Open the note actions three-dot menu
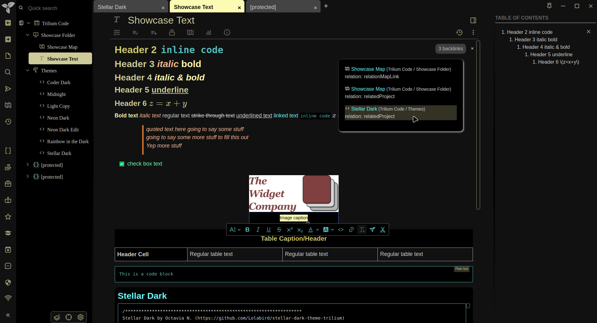Image resolution: width=597 pixels, height=323 pixels. (x=473, y=32)
